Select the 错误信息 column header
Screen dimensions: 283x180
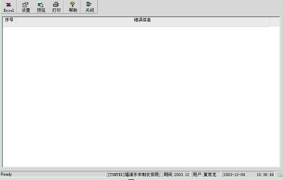[x=142, y=22]
